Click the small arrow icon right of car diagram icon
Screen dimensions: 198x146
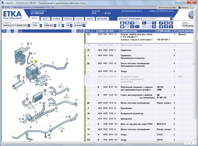137,27
